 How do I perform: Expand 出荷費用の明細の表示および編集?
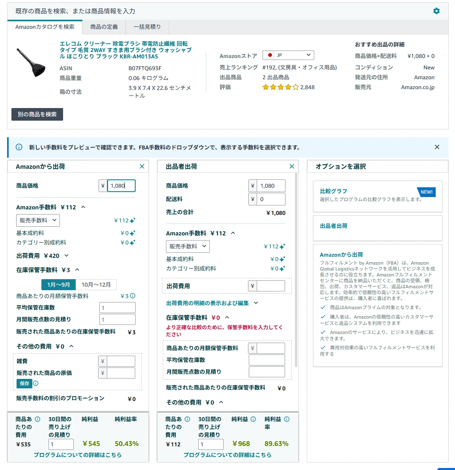coord(212,303)
